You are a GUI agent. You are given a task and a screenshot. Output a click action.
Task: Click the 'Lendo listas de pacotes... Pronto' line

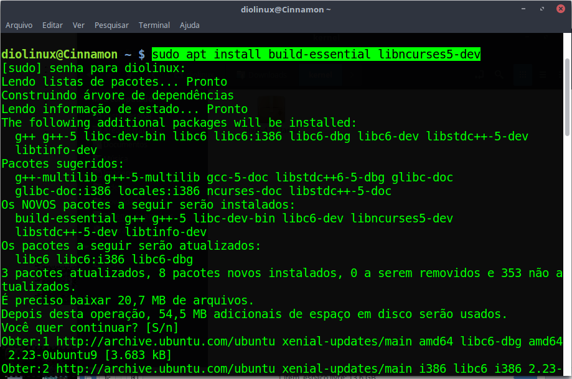click(x=114, y=81)
